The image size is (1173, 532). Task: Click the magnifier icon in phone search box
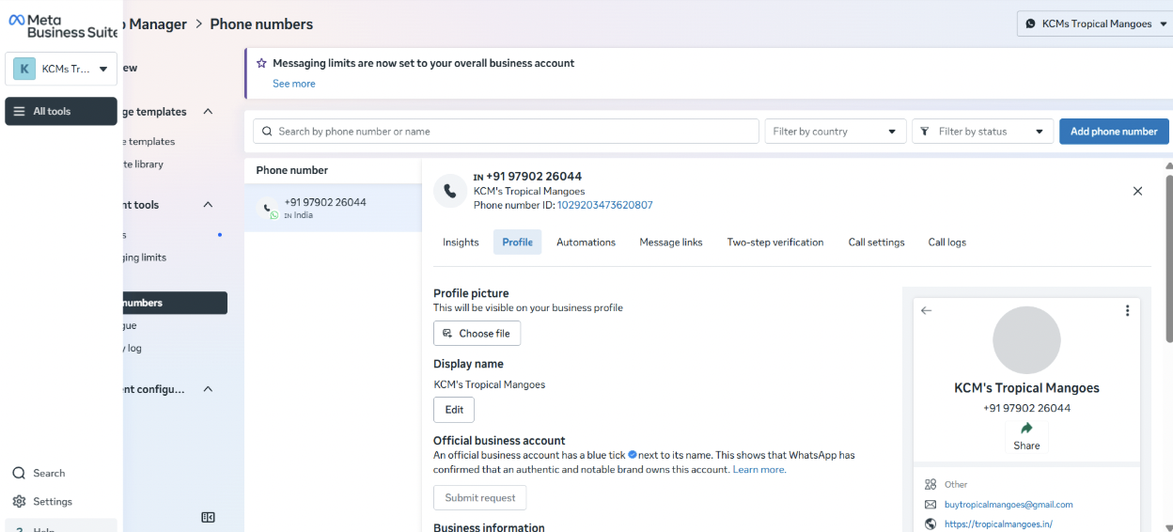(x=267, y=132)
